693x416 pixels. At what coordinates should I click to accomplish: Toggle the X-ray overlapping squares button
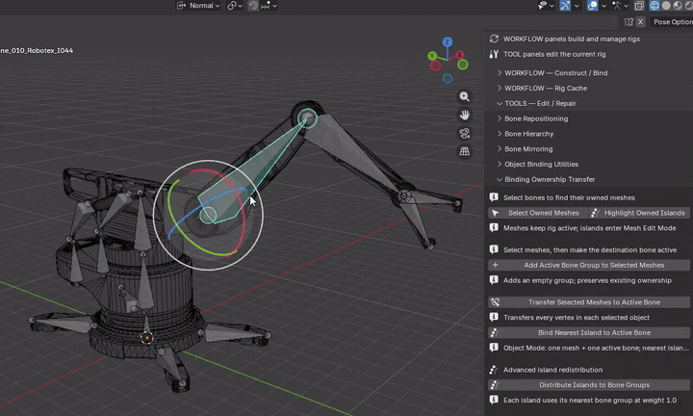[x=639, y=6]
